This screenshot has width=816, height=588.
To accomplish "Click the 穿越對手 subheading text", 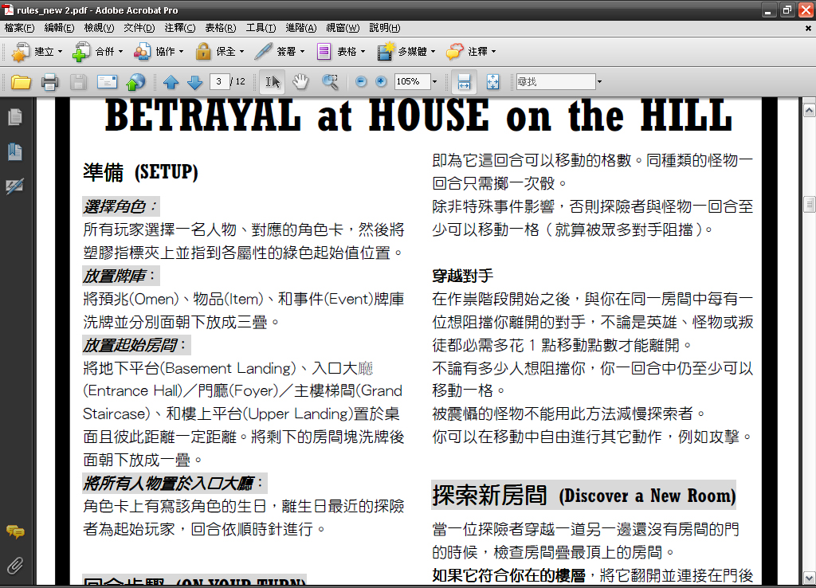I will point(463,276).
